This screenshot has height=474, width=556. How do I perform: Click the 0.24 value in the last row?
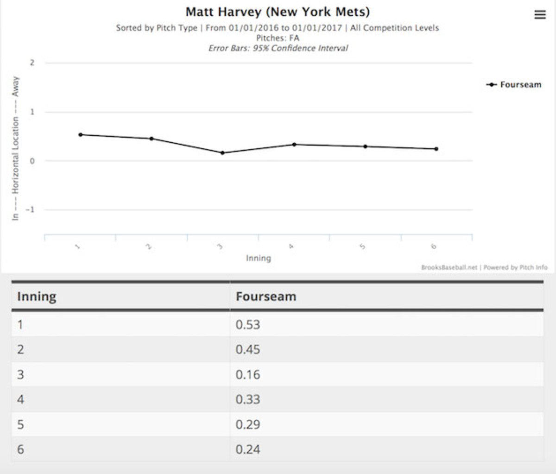coord(248,449)
